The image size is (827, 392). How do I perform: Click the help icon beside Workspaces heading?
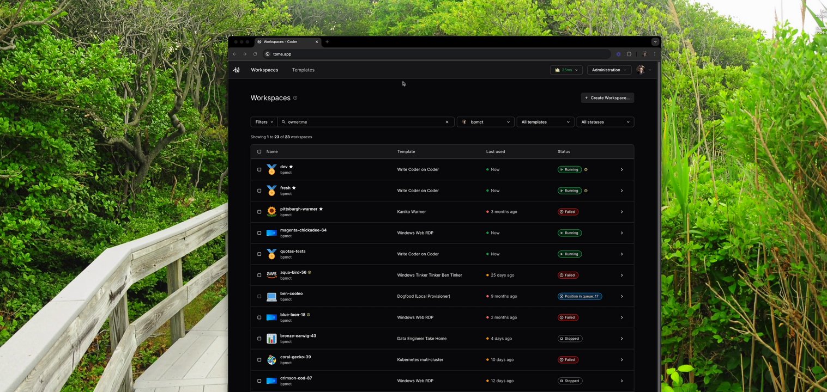click(295, 98)
